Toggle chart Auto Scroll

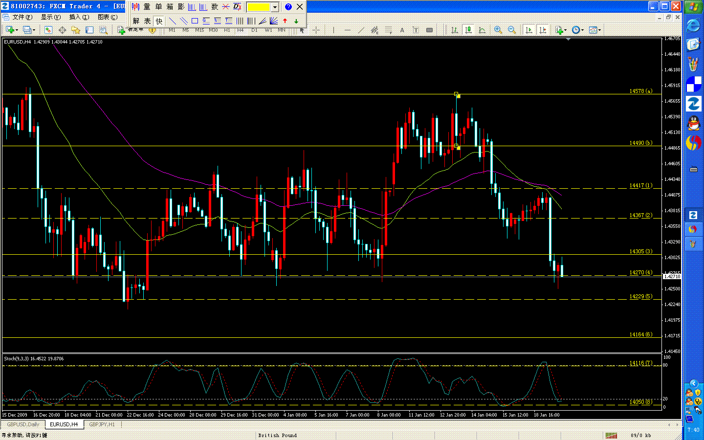(529, 30)
